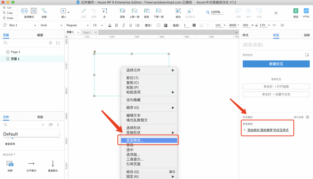Open the Arial font family dropdown
The height and width of the screenshot is (179, 313).
tap(51, 25)
